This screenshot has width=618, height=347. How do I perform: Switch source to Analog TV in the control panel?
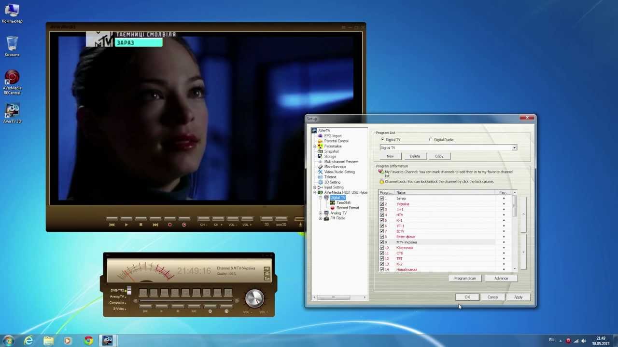[x=117, y=296]
